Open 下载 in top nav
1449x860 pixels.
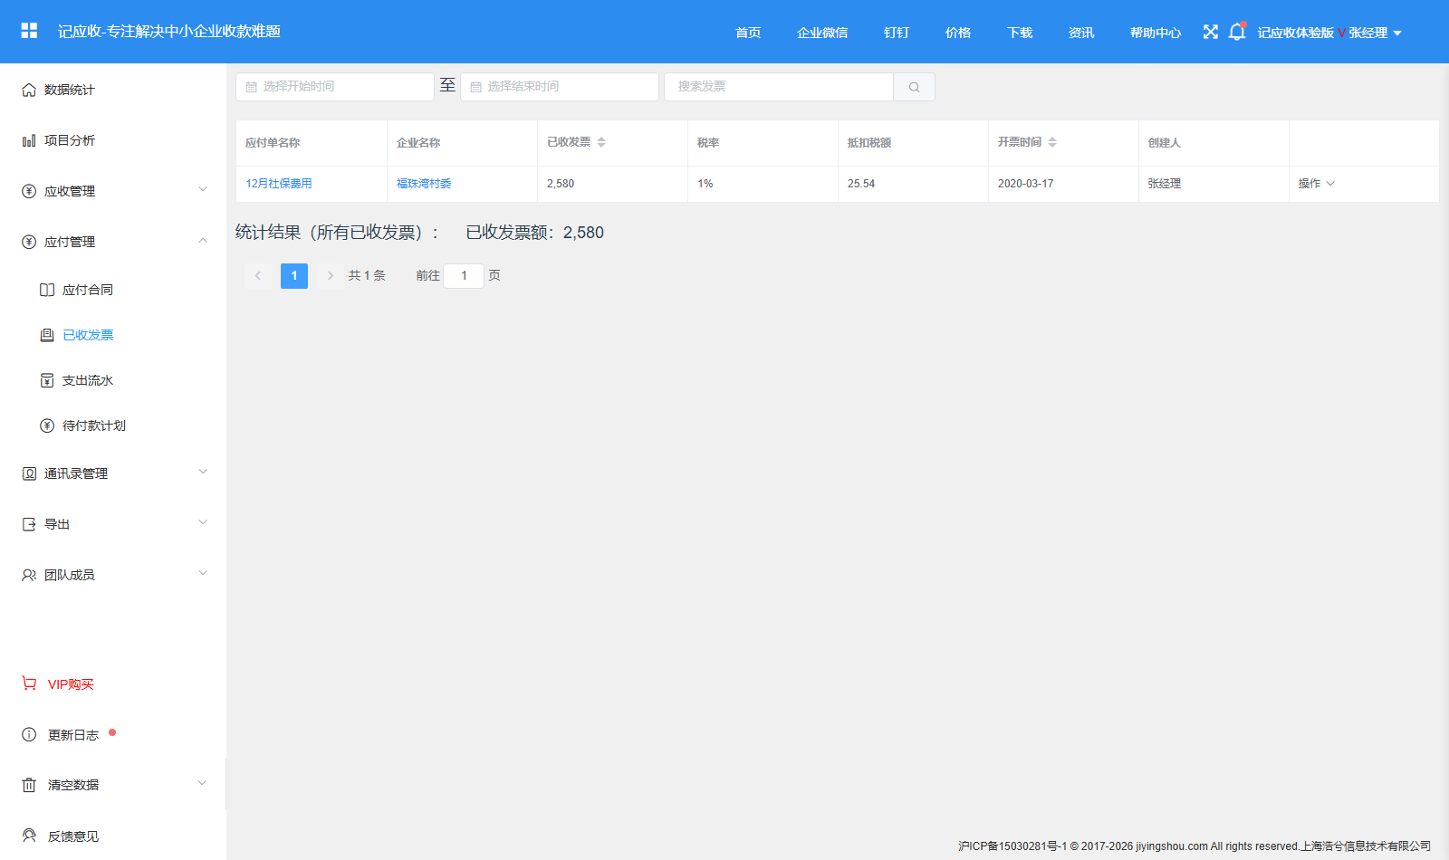coord(1020,33)
